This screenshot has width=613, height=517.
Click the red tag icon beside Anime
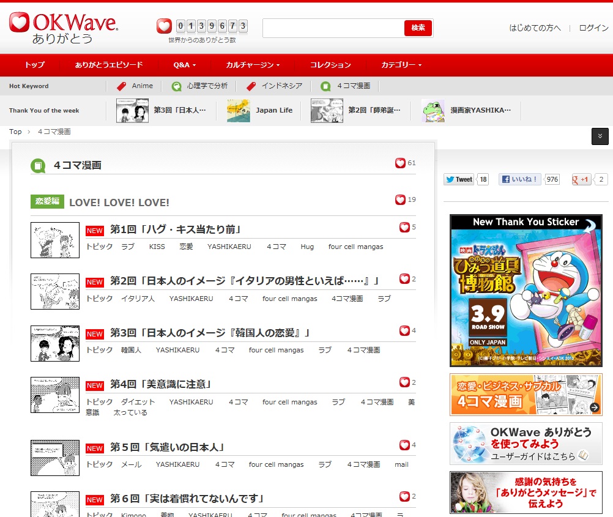point(122,86)
